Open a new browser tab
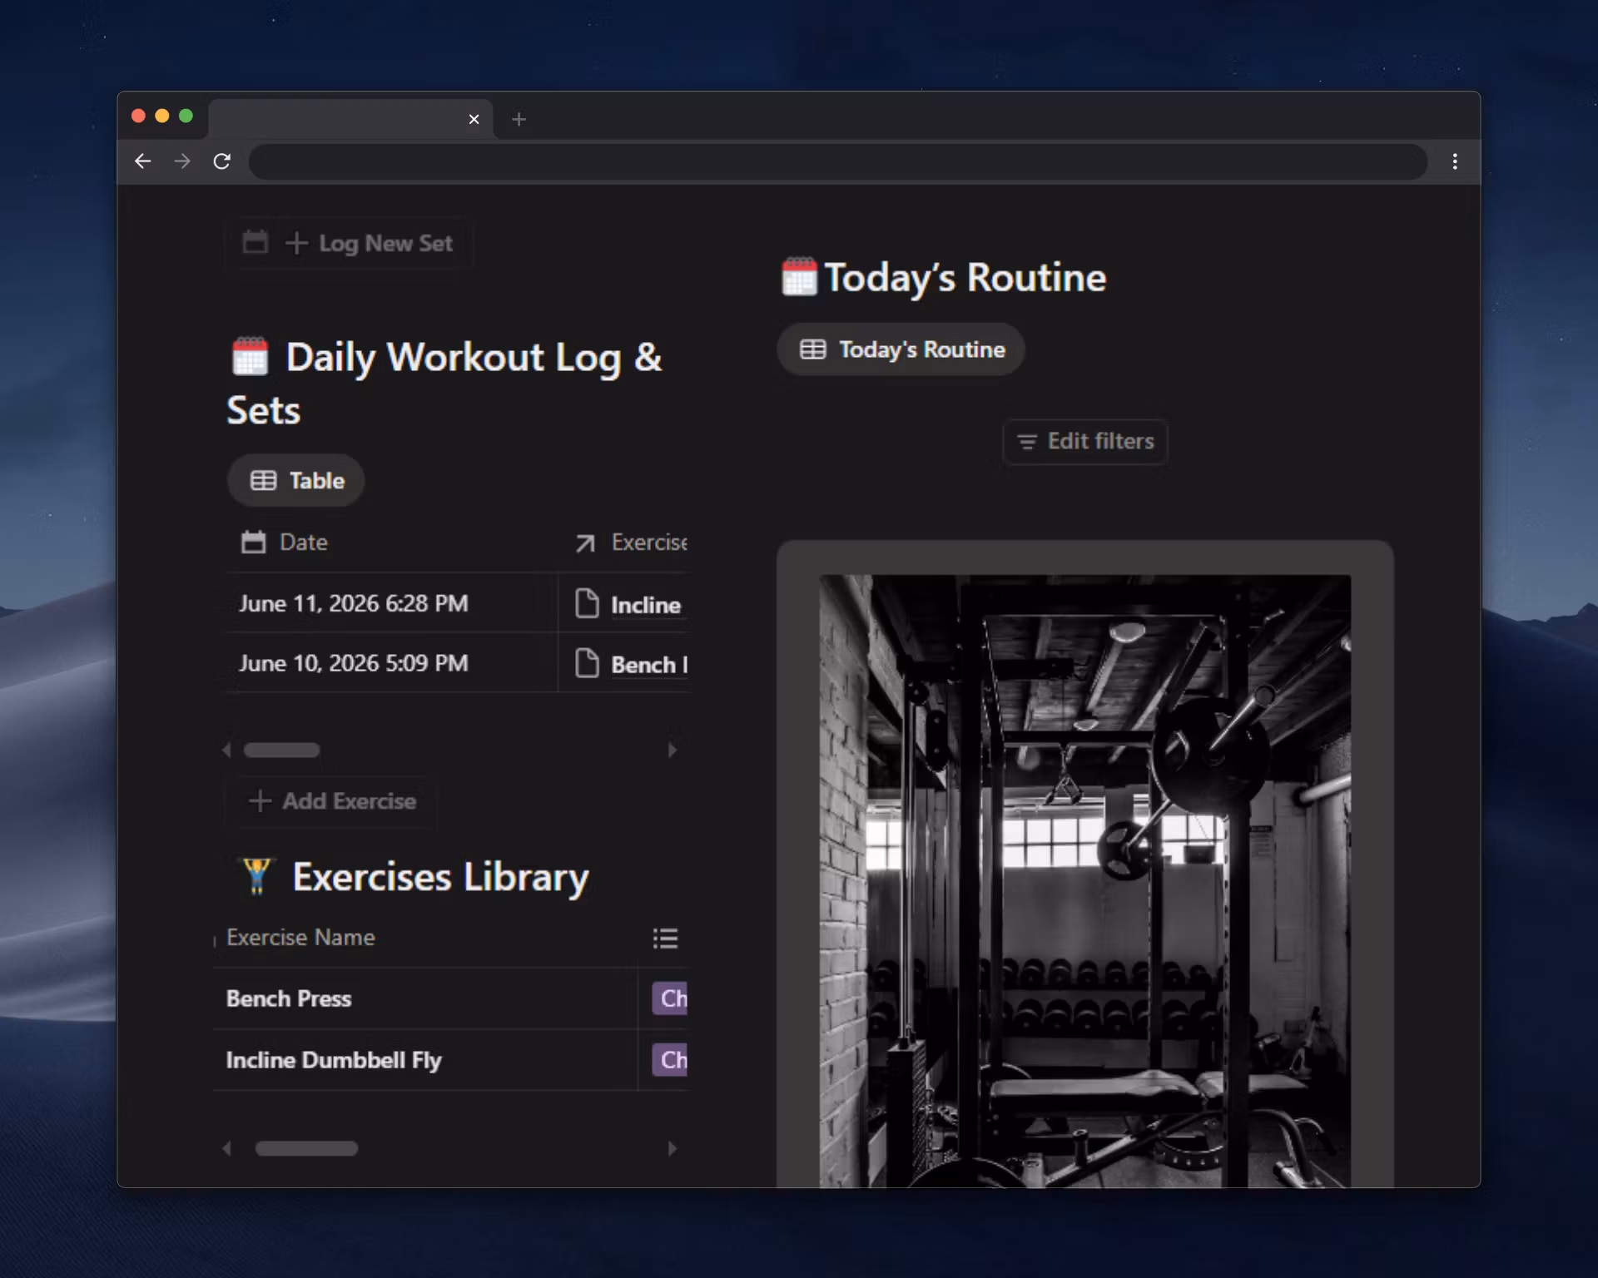 pyautogui.click(x=519, y=119)
